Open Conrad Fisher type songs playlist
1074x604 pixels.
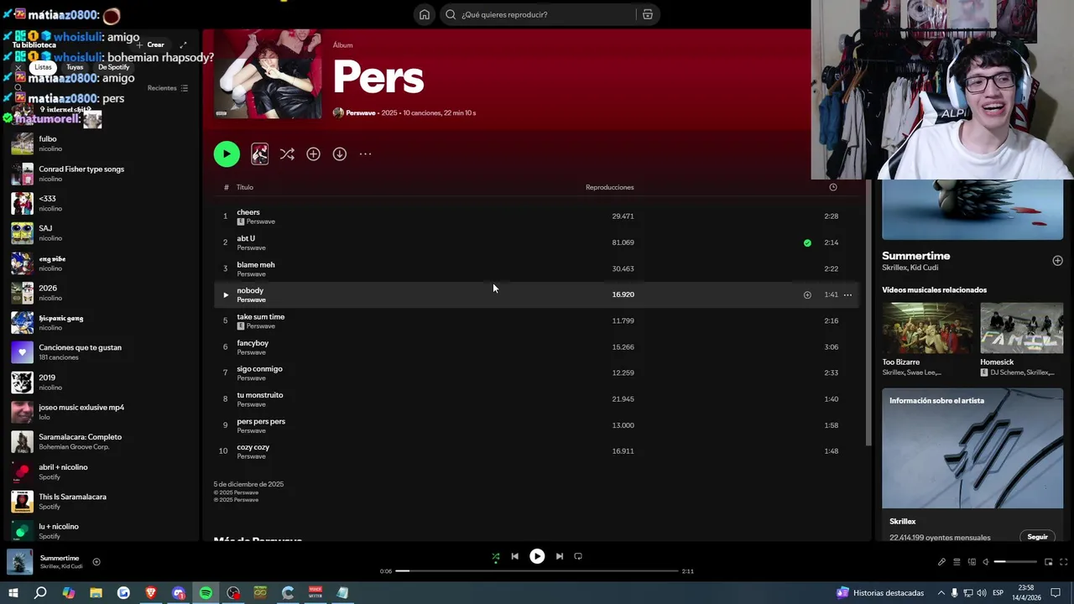click(x=101, y=174)
